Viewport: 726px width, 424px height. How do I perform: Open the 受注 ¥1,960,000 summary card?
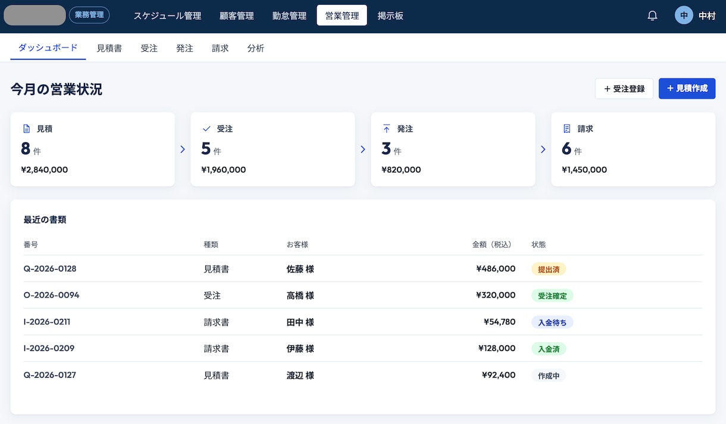273,149
